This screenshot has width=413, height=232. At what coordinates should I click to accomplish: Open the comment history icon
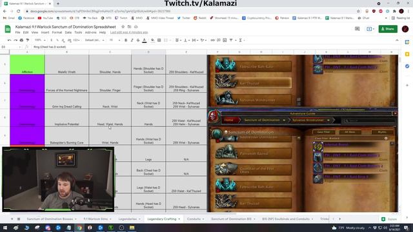357,29
